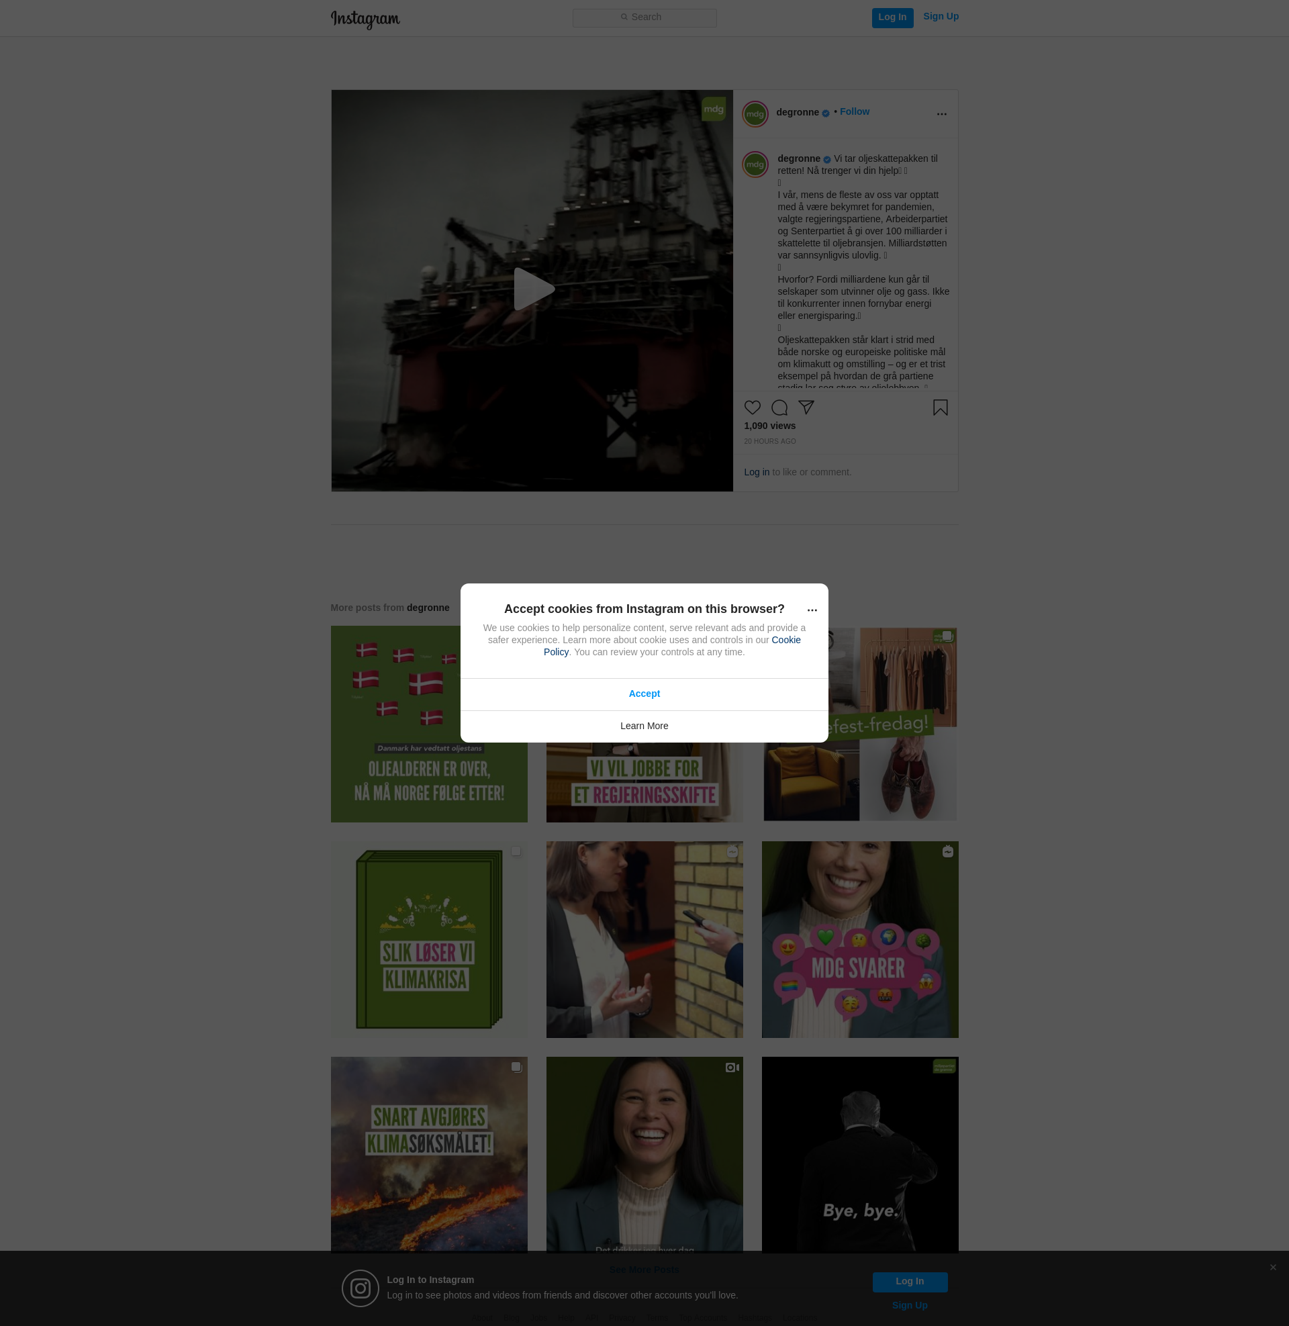Click the Sign Up link in header
This screenshot has width=1289, height=1326.
941,16
